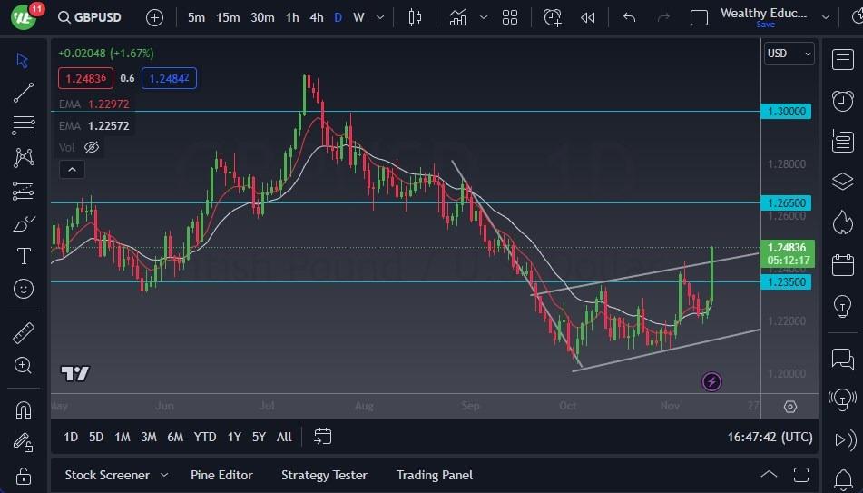Screen dimensions: 863x493
Task: Expand the Stock Screener dropdown
Action: [164, 475]
